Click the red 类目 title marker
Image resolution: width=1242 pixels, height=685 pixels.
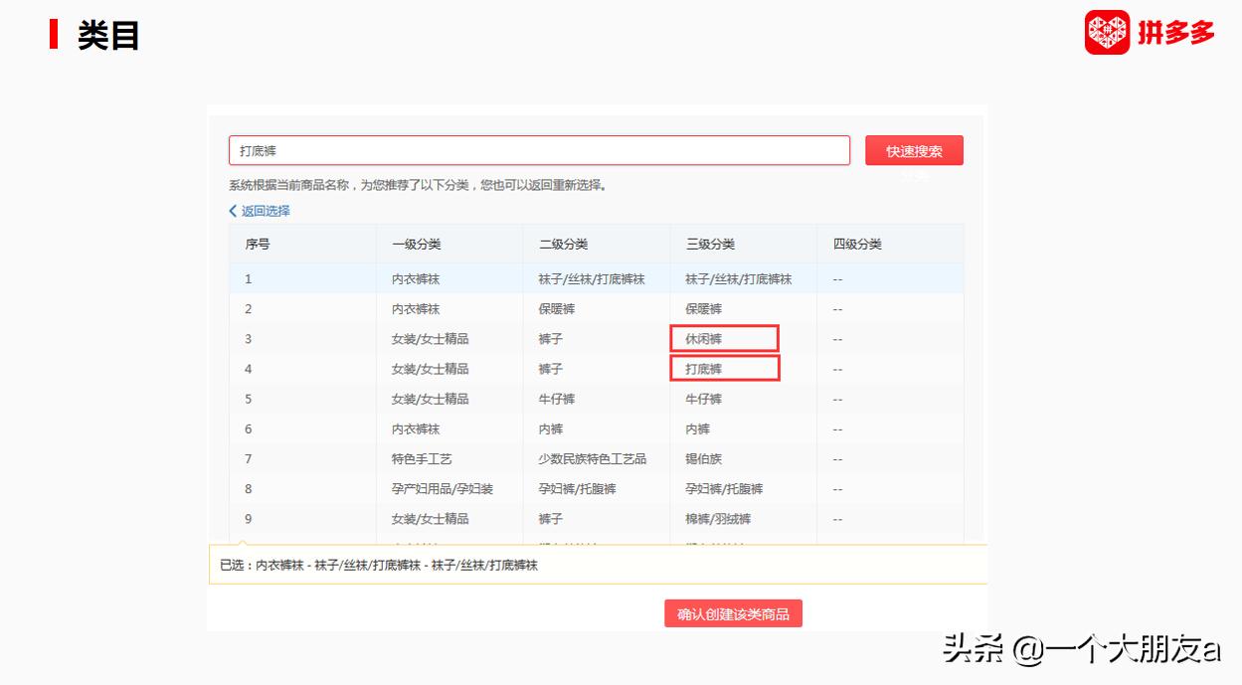[x=55, y=34]
